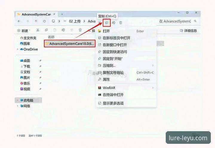
Task: Expand the OneDrive tree node
Action: 17,49
